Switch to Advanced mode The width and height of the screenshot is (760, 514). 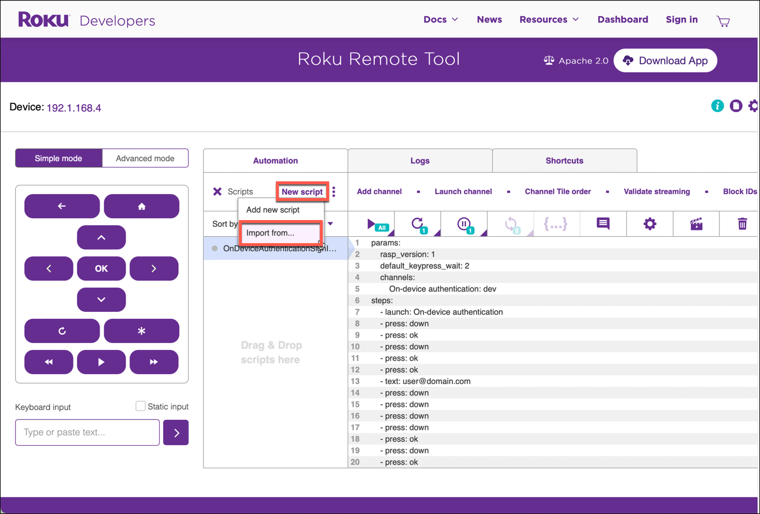[x=145, y=158]
